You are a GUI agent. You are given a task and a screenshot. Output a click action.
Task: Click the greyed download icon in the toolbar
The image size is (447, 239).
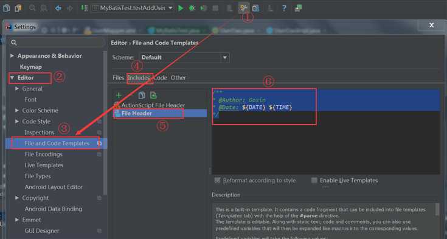point(269,8)
